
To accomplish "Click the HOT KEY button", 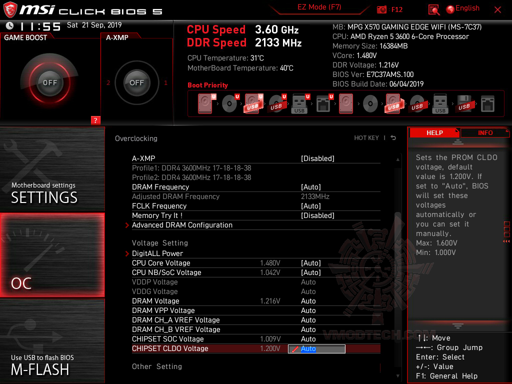I will 366,138.
